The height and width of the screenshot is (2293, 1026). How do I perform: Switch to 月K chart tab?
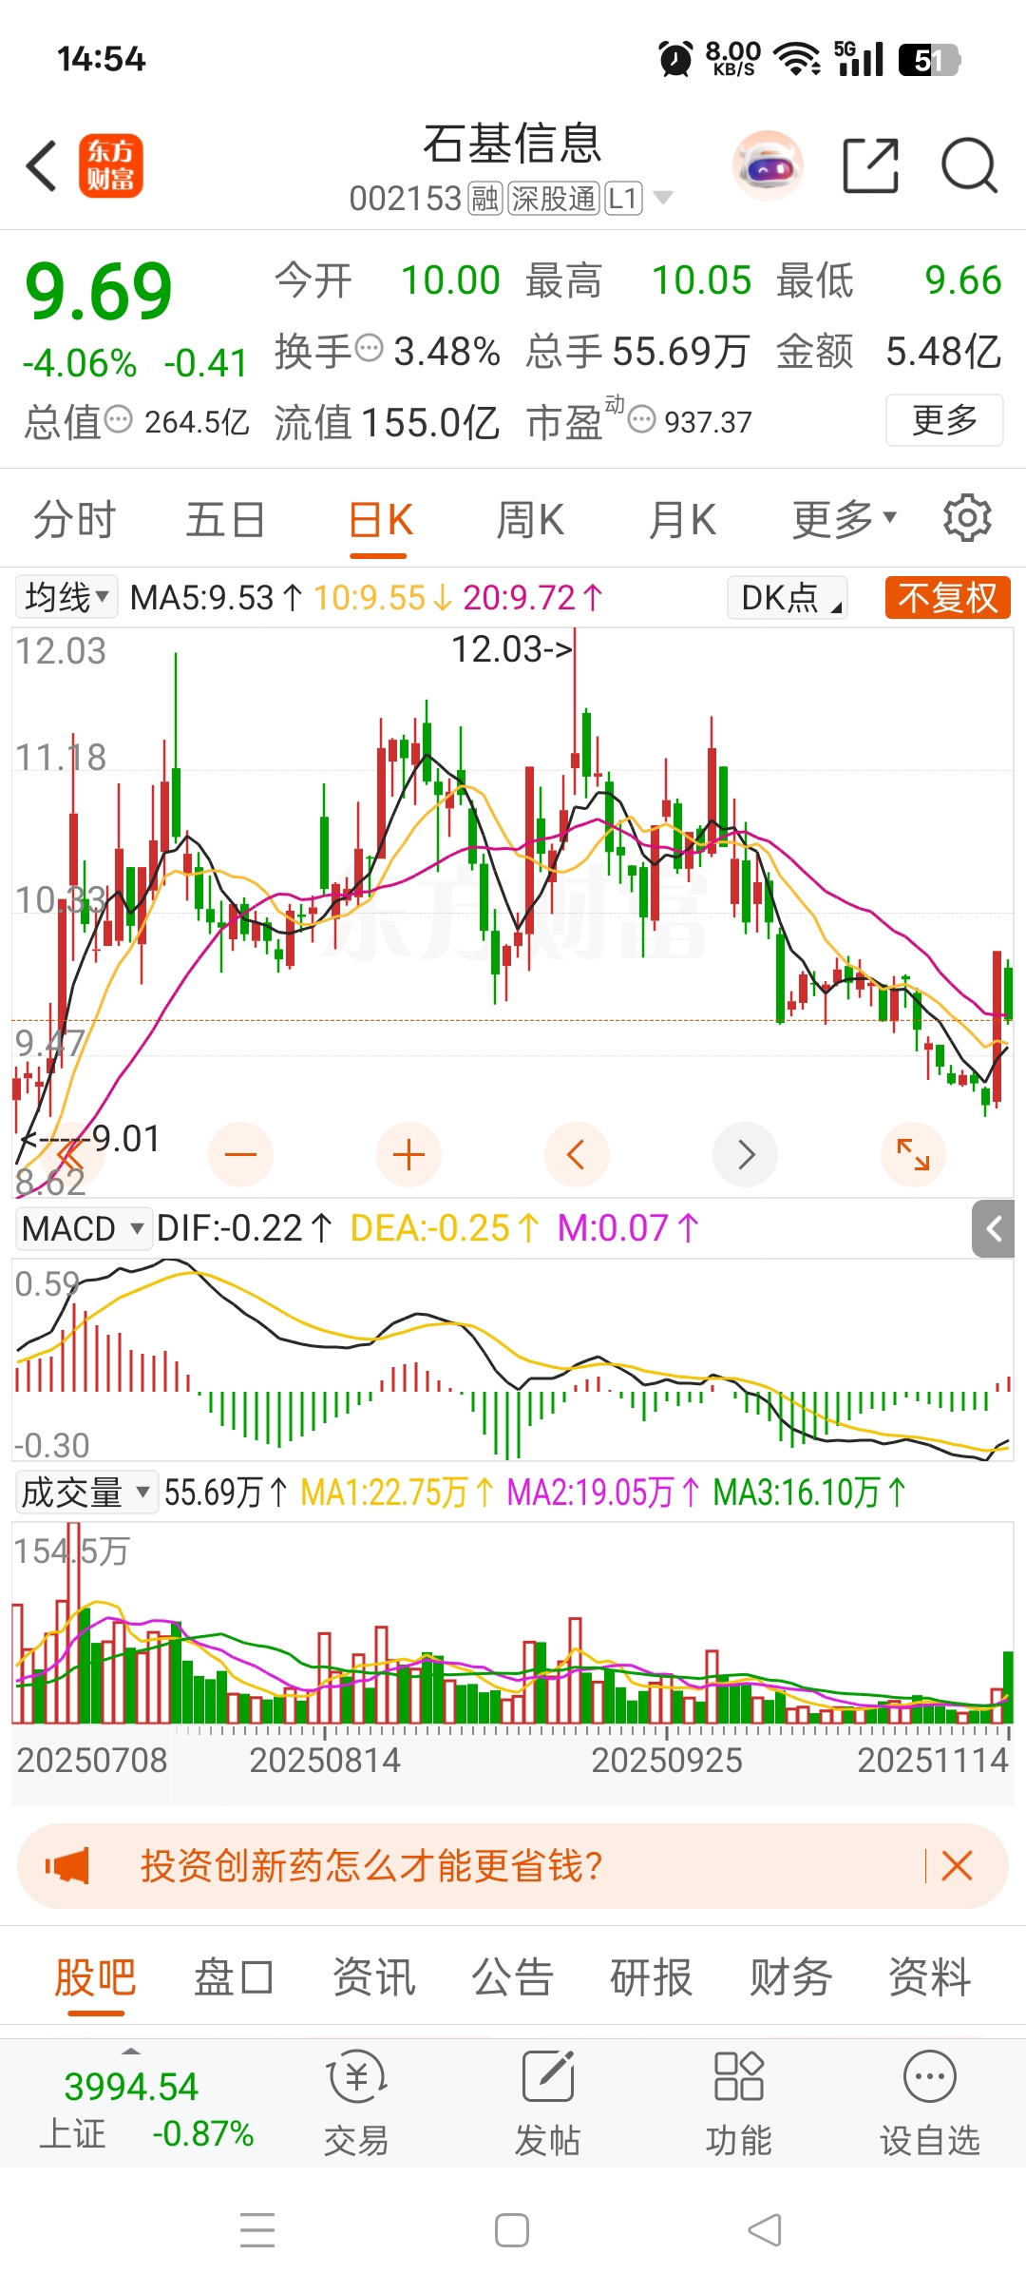682,519
